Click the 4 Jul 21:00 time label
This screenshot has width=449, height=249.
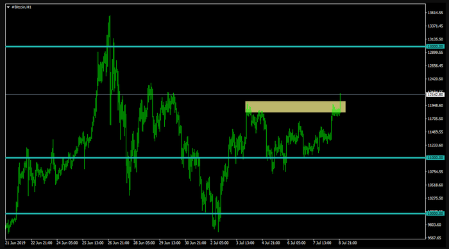271,243
